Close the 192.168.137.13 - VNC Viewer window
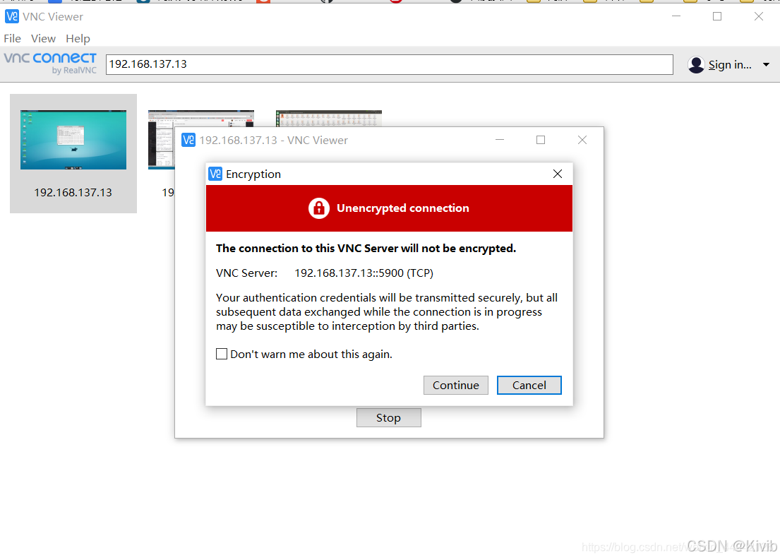 point(582,140)
